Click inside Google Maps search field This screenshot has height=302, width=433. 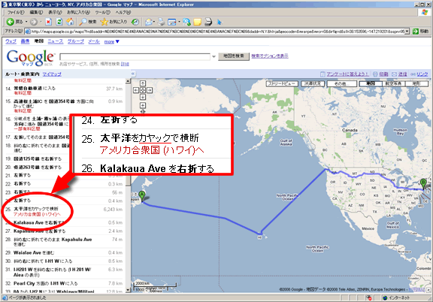(135, 56)
